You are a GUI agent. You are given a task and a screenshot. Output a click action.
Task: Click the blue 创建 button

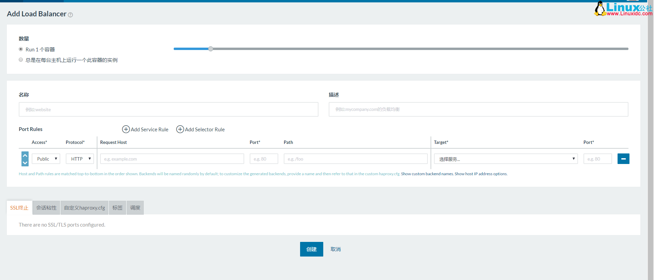(311, 249)
